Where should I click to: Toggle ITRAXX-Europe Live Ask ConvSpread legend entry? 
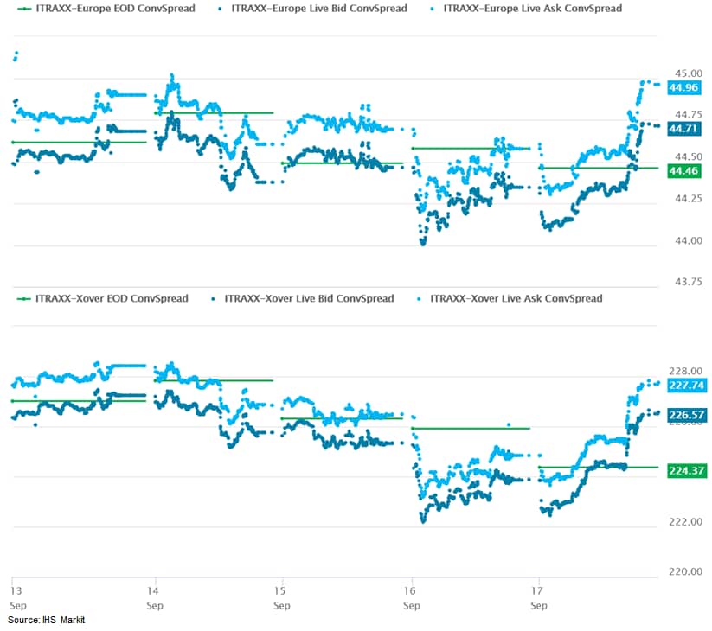pos(532,9)
